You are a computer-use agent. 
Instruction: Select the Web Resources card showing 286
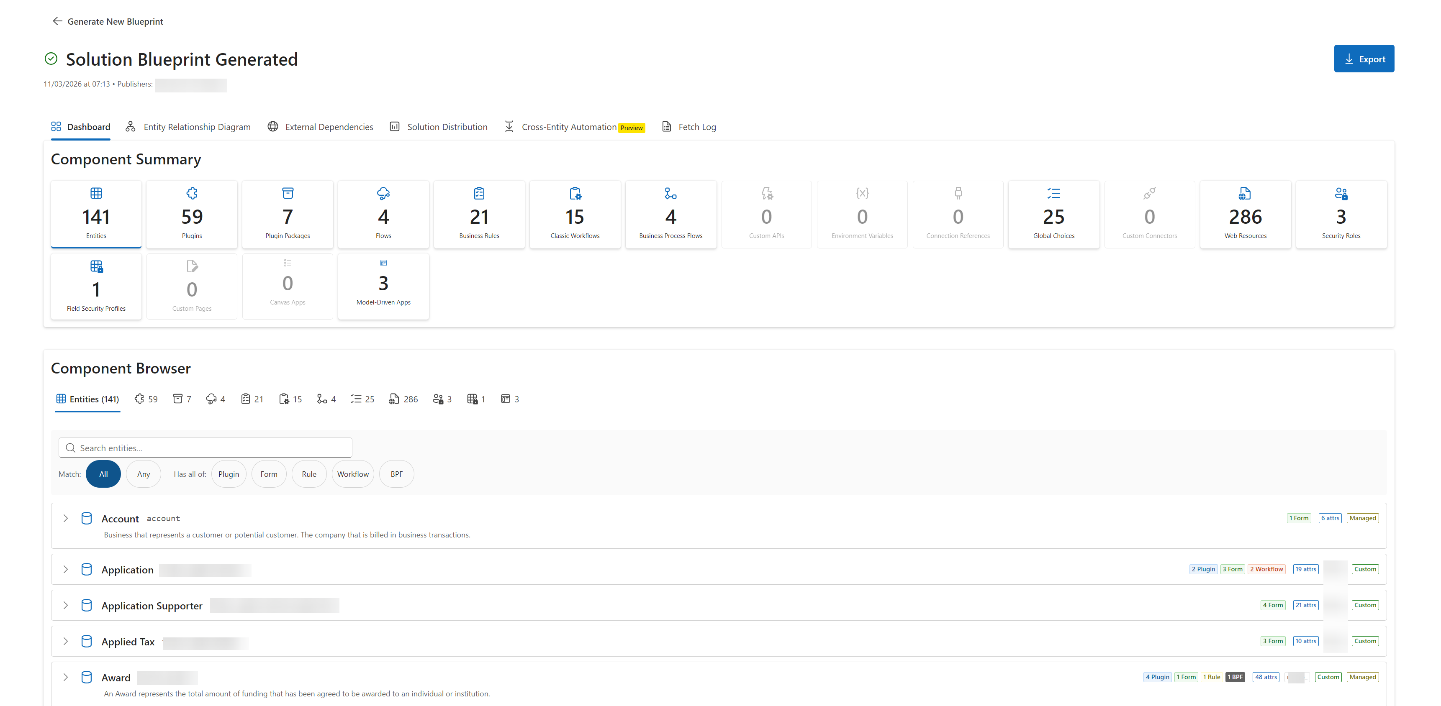[x=1245, y=214]
